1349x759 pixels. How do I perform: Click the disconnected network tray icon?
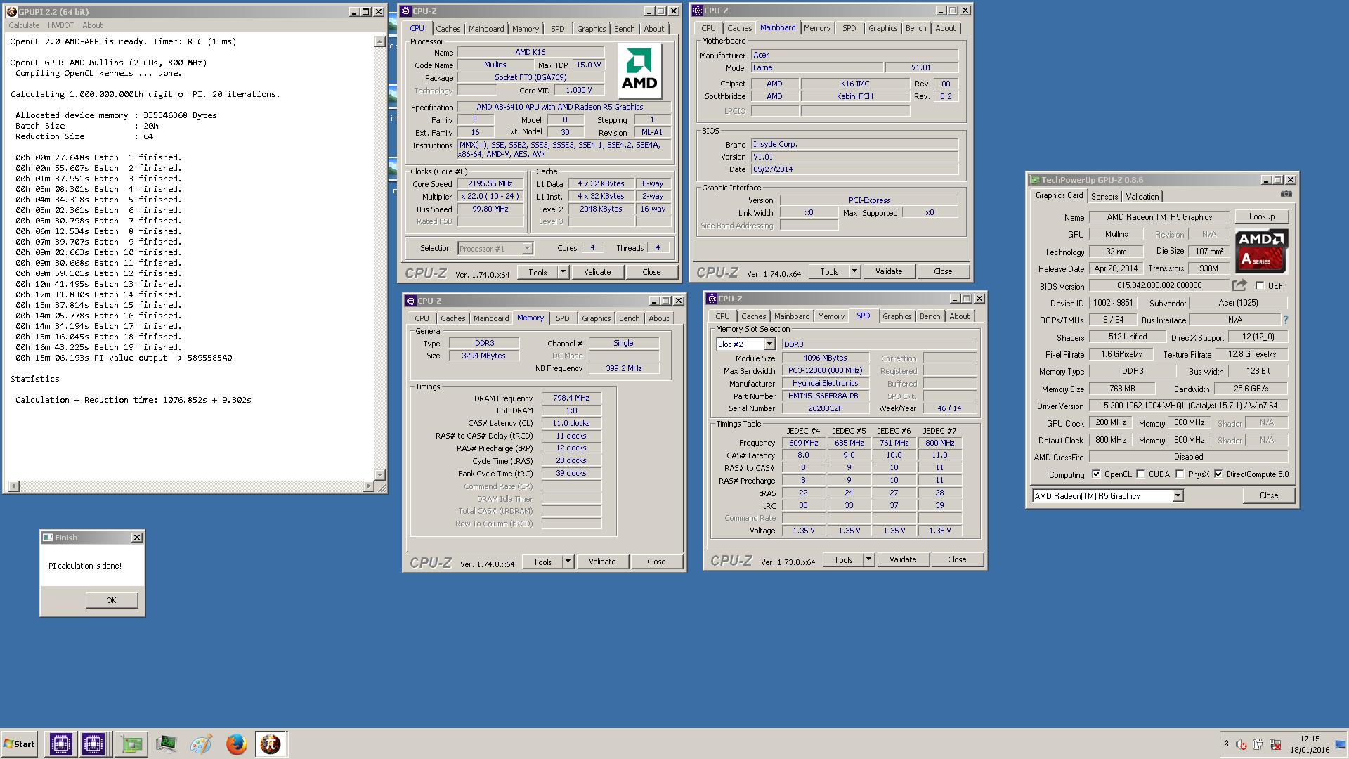(x=1275, y=745)
